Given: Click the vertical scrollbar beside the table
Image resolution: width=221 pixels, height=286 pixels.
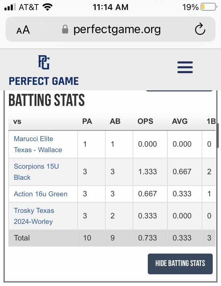Looking at the screenshot, I should tap(218, 136).
